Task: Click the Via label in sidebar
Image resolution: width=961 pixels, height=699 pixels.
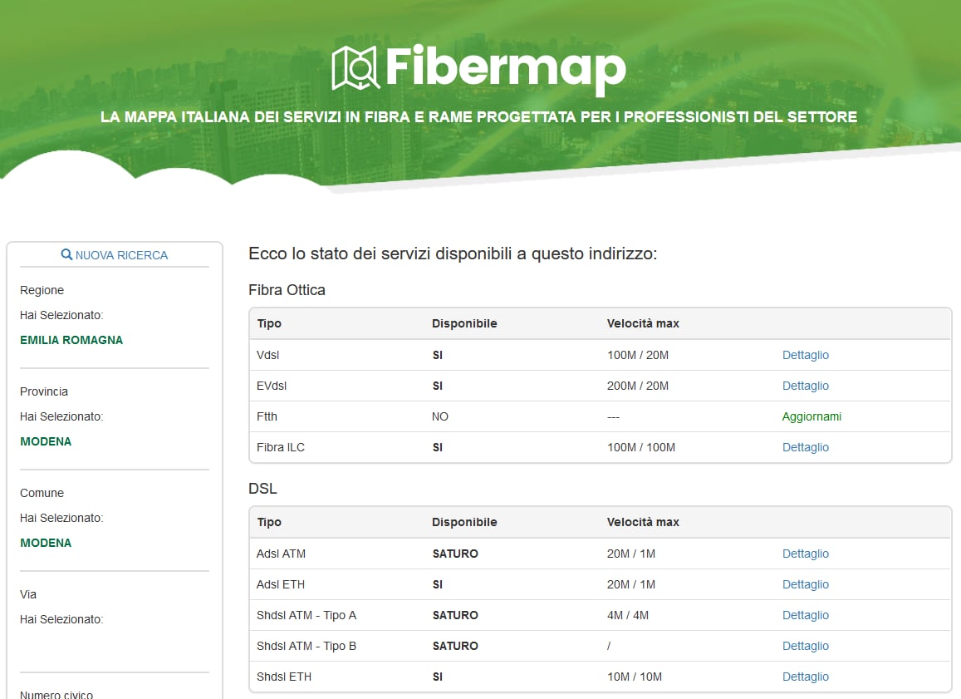Action: (28, 594)
